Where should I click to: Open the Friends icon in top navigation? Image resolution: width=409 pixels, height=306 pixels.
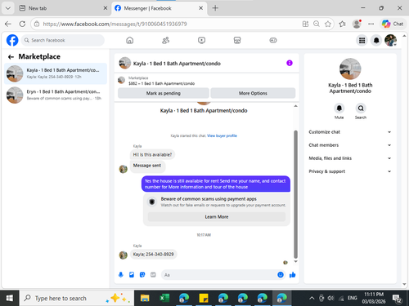tap(166, 40)
